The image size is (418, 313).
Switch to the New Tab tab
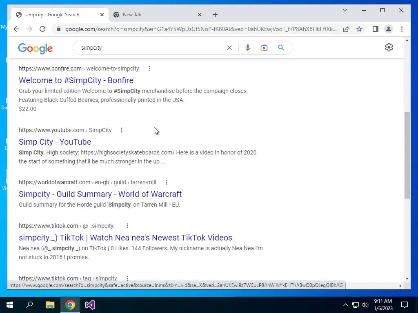(x=157, y=15)
